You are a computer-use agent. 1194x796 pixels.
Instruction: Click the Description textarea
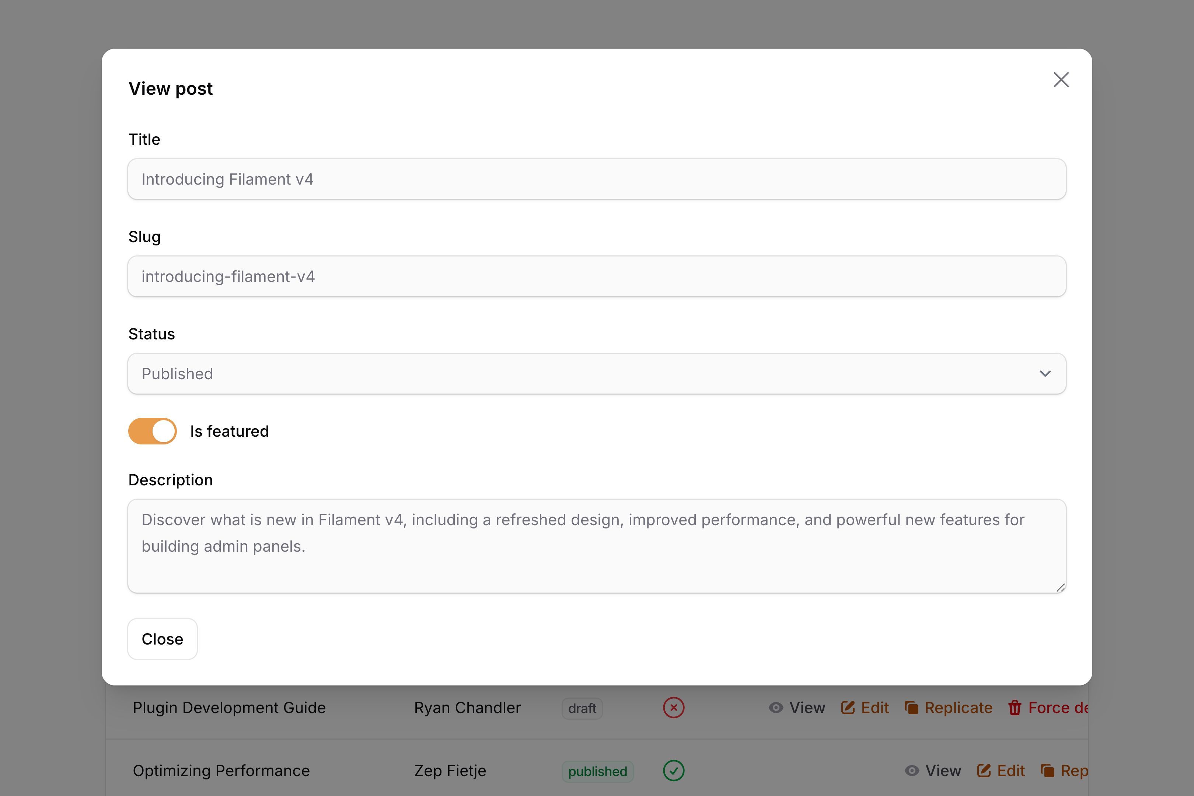[597, 546]
